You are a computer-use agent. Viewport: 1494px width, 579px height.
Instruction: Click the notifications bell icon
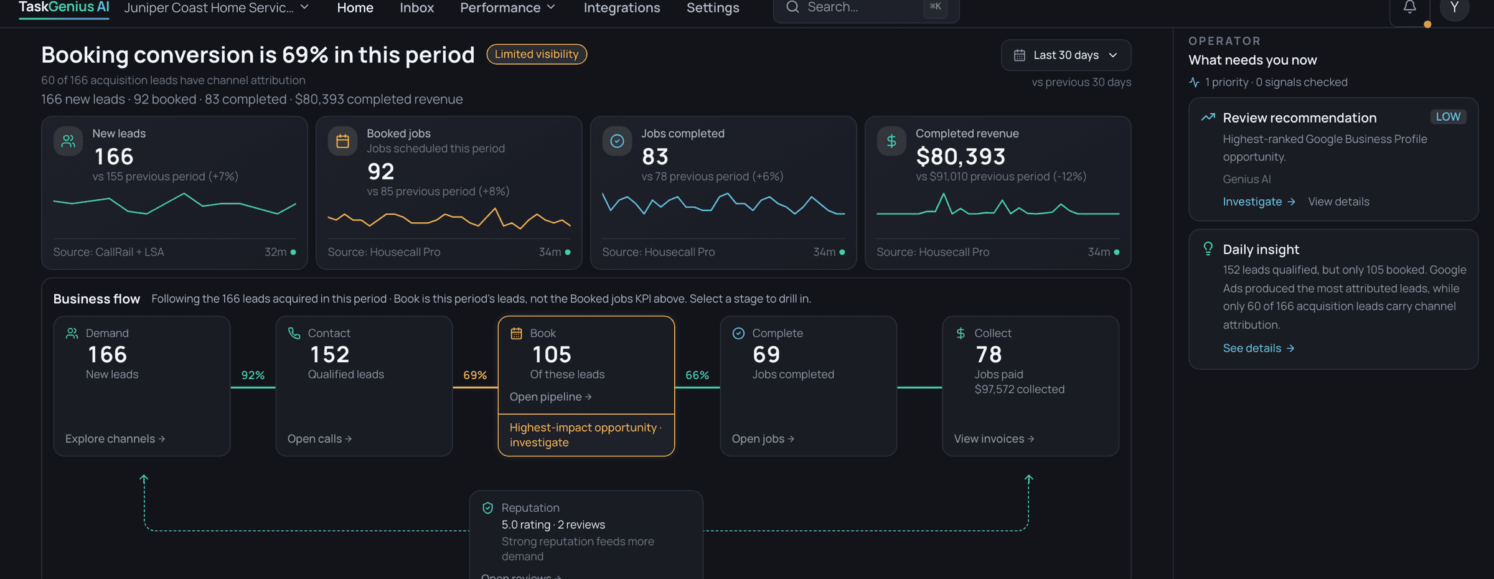pyautogui.click(x=1409, y=7)
